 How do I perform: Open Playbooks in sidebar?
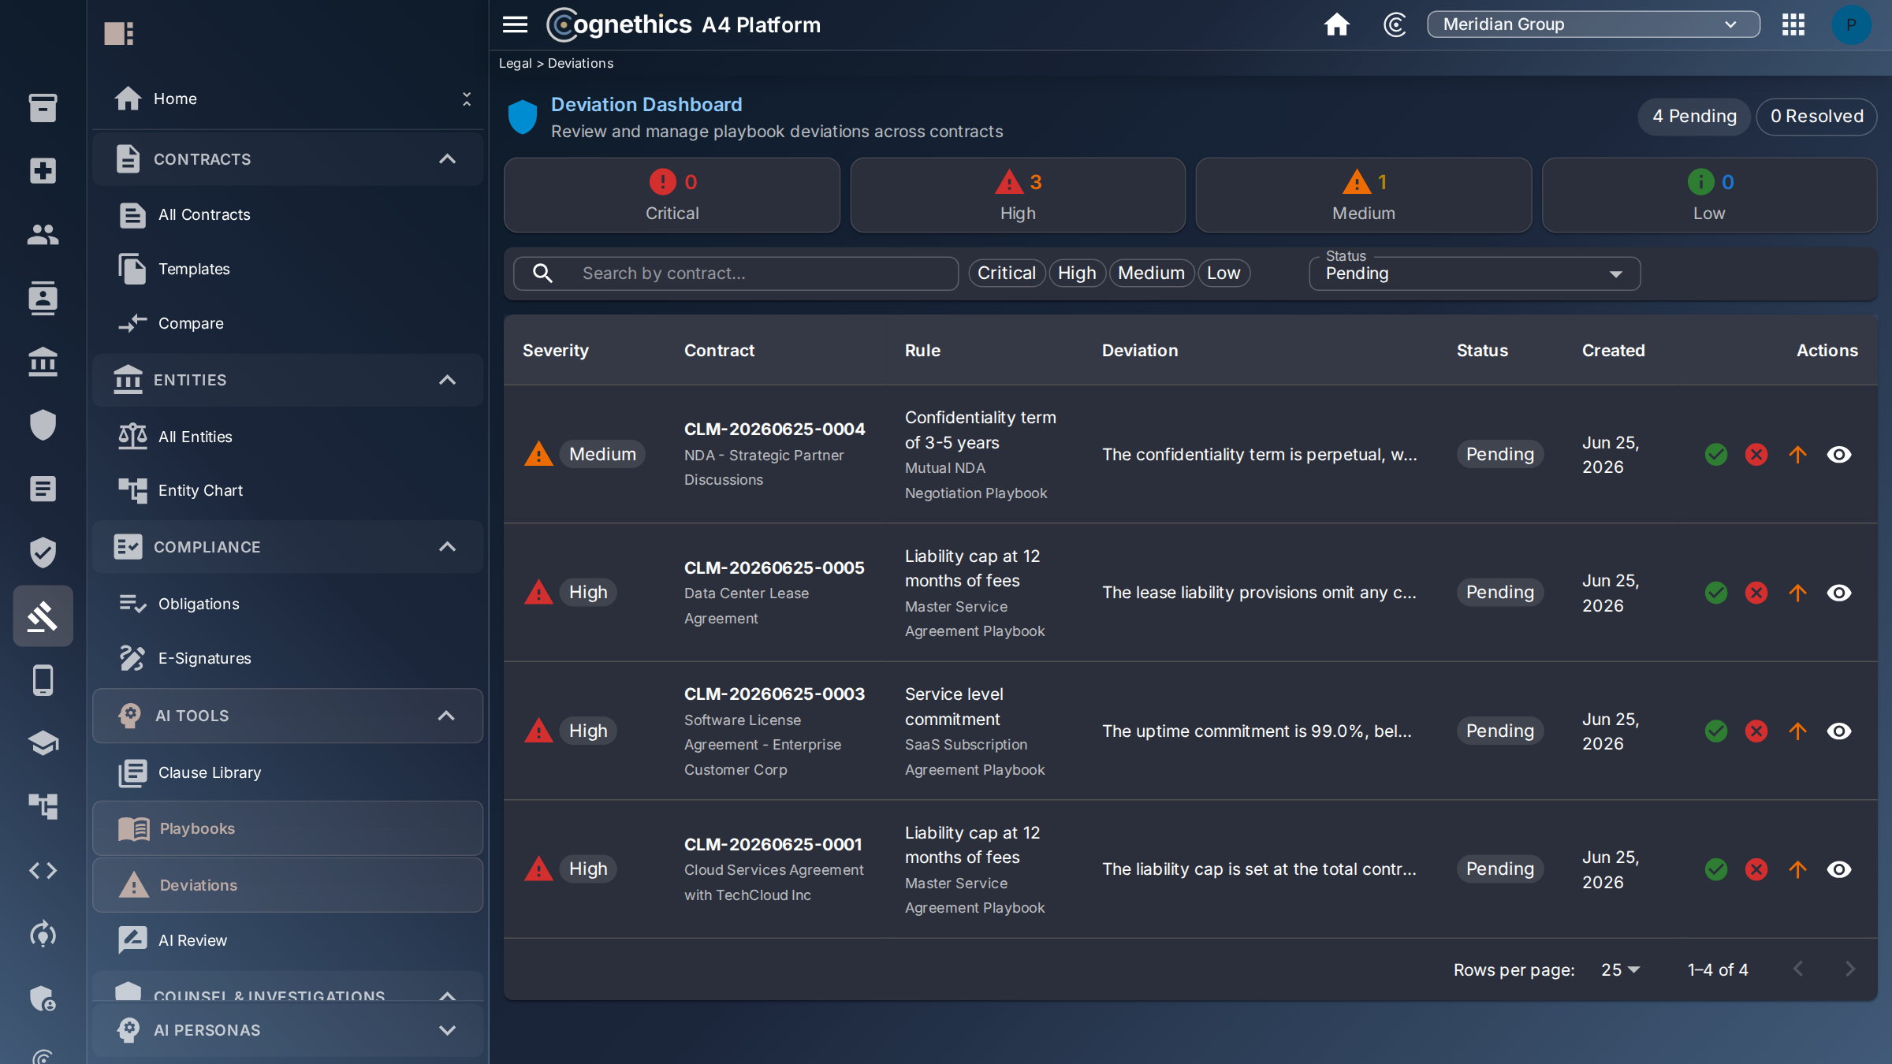coord(288,828)
